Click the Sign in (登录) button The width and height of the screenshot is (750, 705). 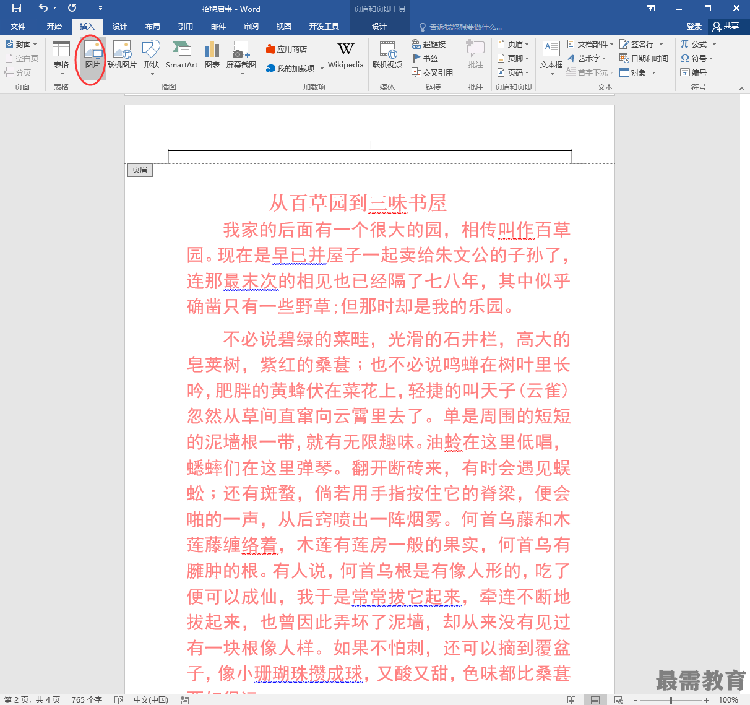(694, 27)
